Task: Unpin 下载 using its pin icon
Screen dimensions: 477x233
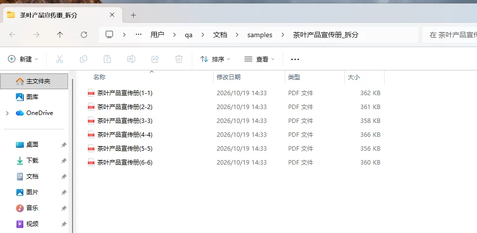Action: tap(64, 161)
